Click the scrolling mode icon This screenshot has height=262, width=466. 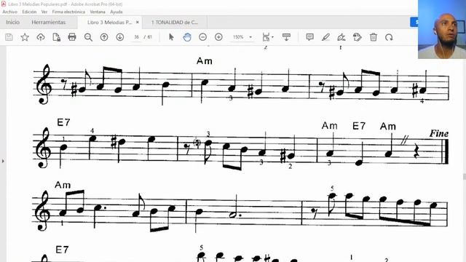[286, 37]
